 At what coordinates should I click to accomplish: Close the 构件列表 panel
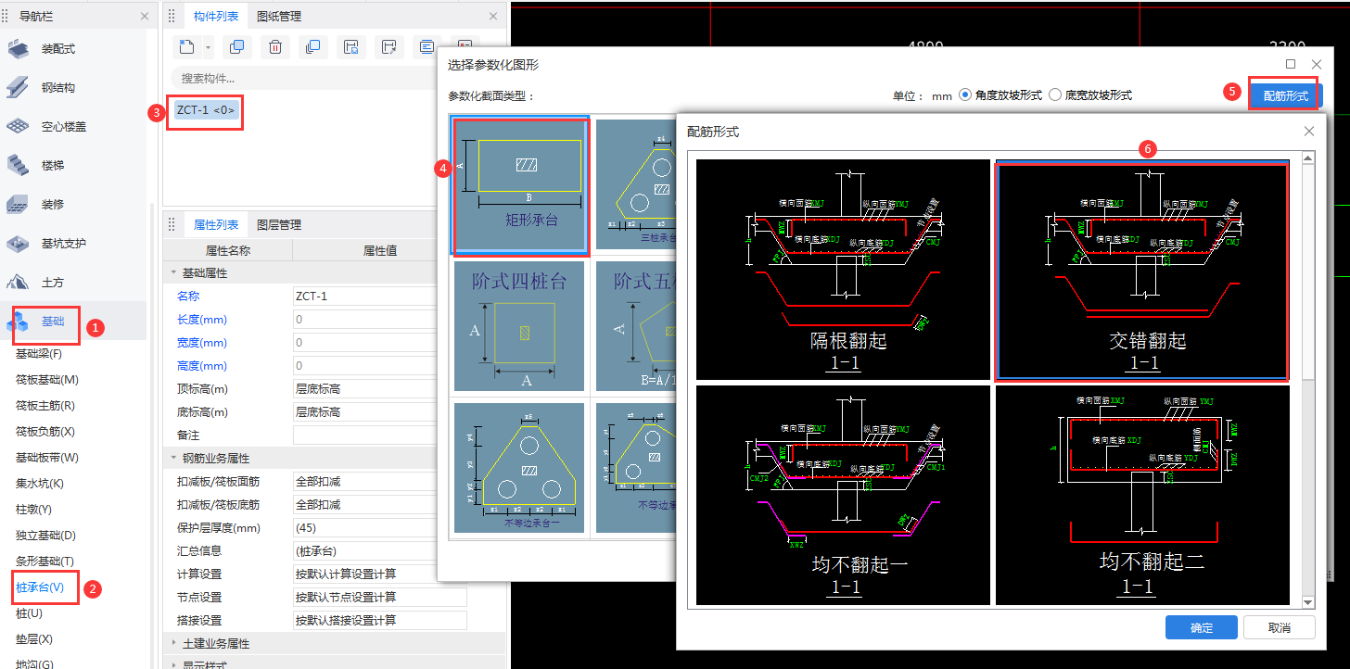[x=493, y=17]
